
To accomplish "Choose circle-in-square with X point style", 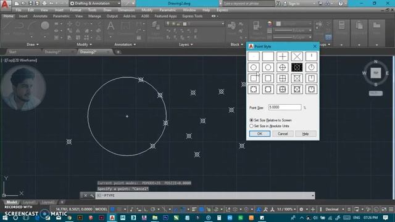I will [x=297, y=89].
